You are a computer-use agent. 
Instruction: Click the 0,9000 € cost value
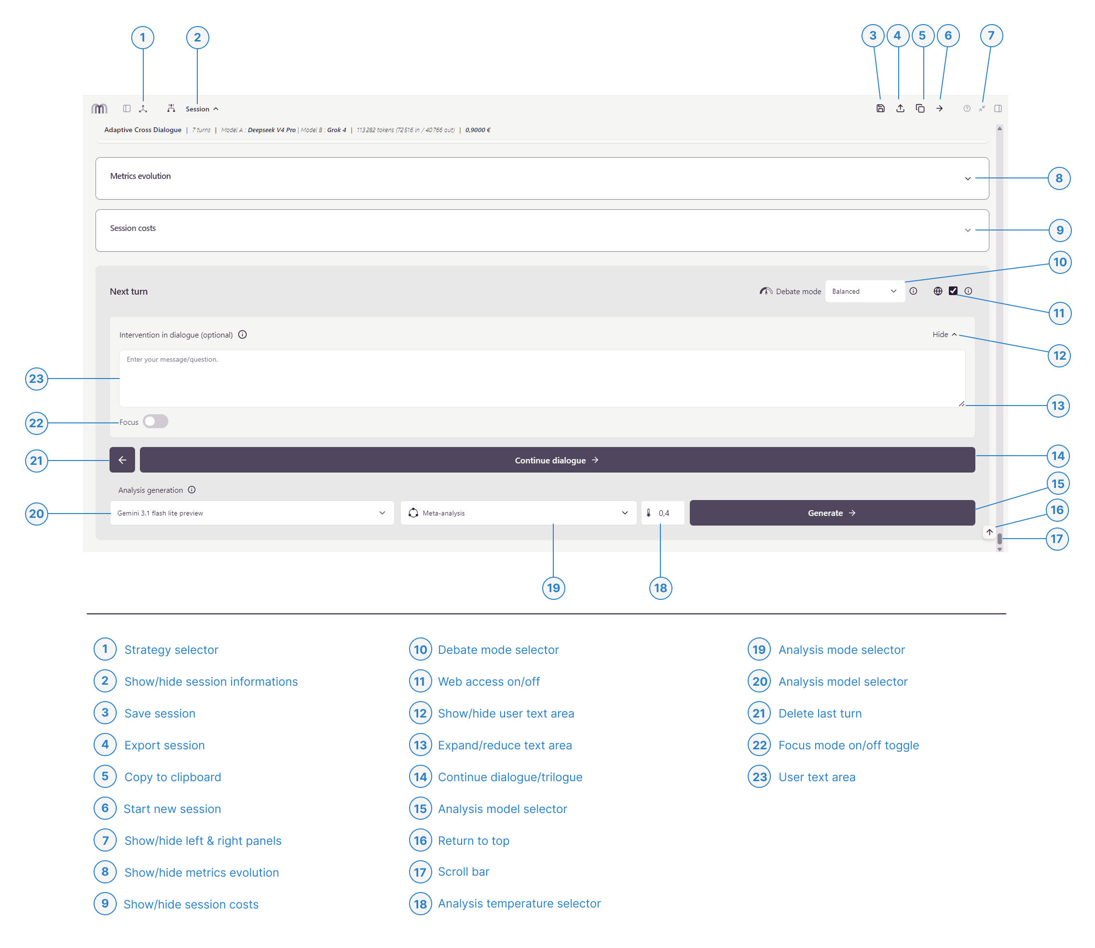(478, 130)
